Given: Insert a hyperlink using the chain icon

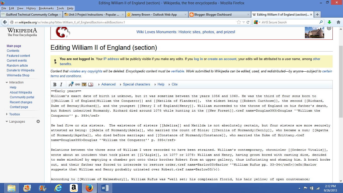Looking at the screenshot, I should pyautogui.click(x=78, y=84).
